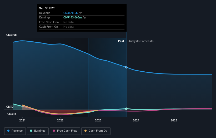Image resolution: width=216 pixels, height=138 pixels.
Task: Click the CN¥5.915b revenue value in tooltip
Action: [x=71, y=13]
